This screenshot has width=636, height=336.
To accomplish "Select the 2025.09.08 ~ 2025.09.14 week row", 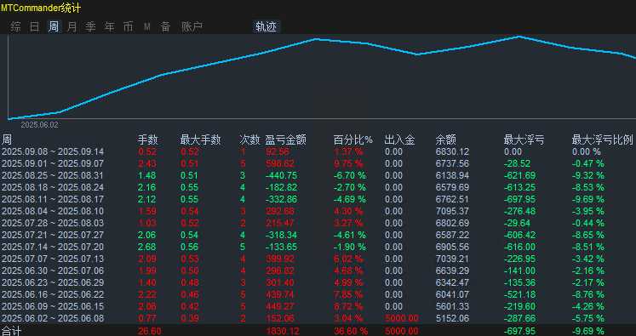I will (318, 152).
